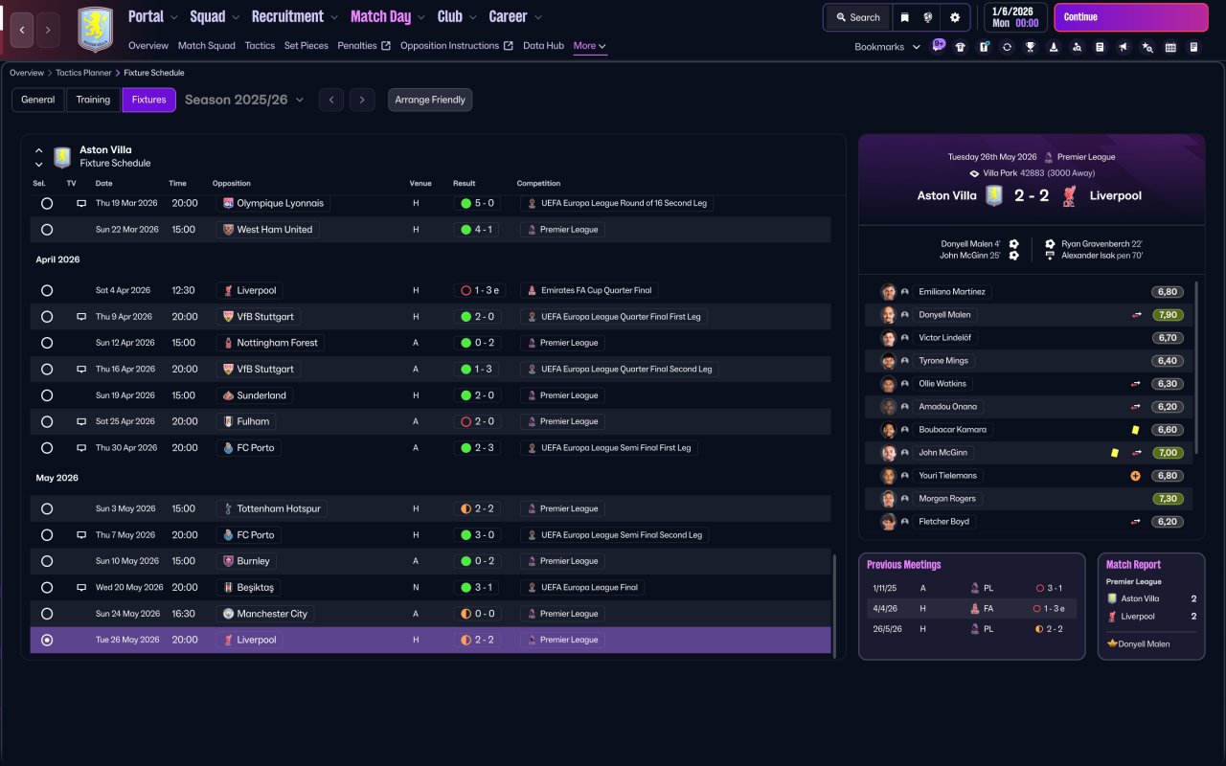Screen dimensions: 1226x766
Task: Open Tactics Planner in the breadcrumb
Action: click(x=84, y=73)
